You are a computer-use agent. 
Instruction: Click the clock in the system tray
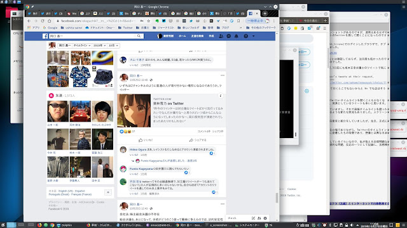[x=374, y=225]
